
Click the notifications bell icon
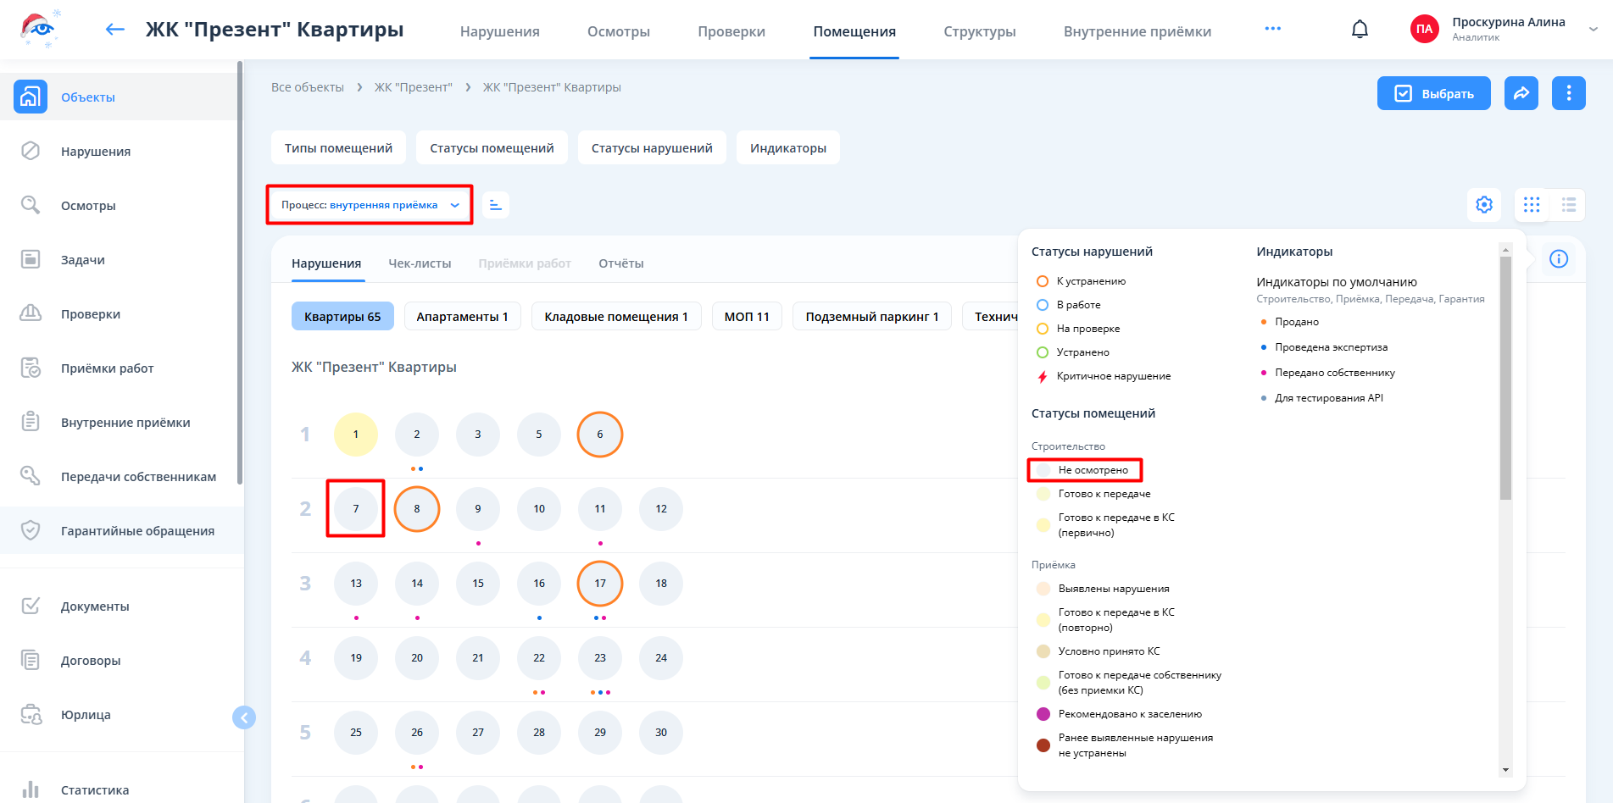point(1360,30)
